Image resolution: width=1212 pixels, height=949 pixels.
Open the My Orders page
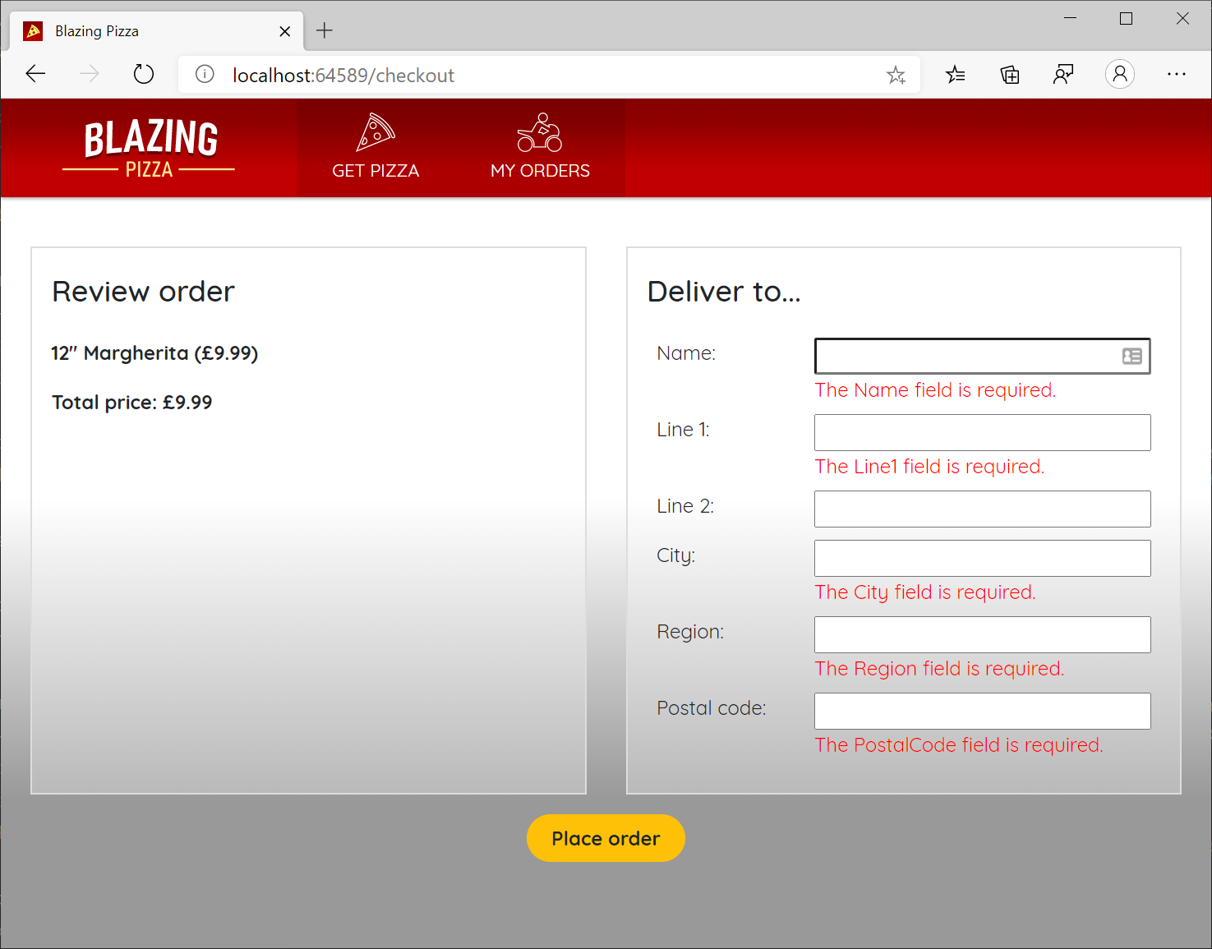(x=540, y=148)
